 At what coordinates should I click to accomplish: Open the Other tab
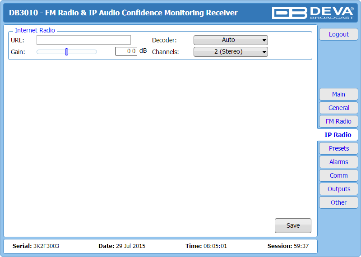tap(338, 202)
